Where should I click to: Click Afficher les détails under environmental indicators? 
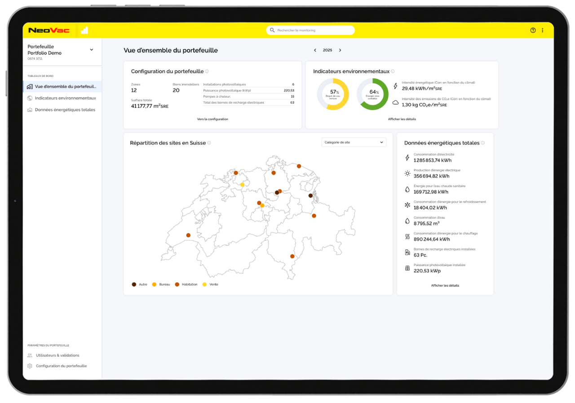(402, 119)
